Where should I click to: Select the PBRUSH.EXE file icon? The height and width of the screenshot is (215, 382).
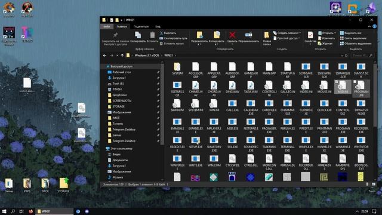click(x=288, y=122)
